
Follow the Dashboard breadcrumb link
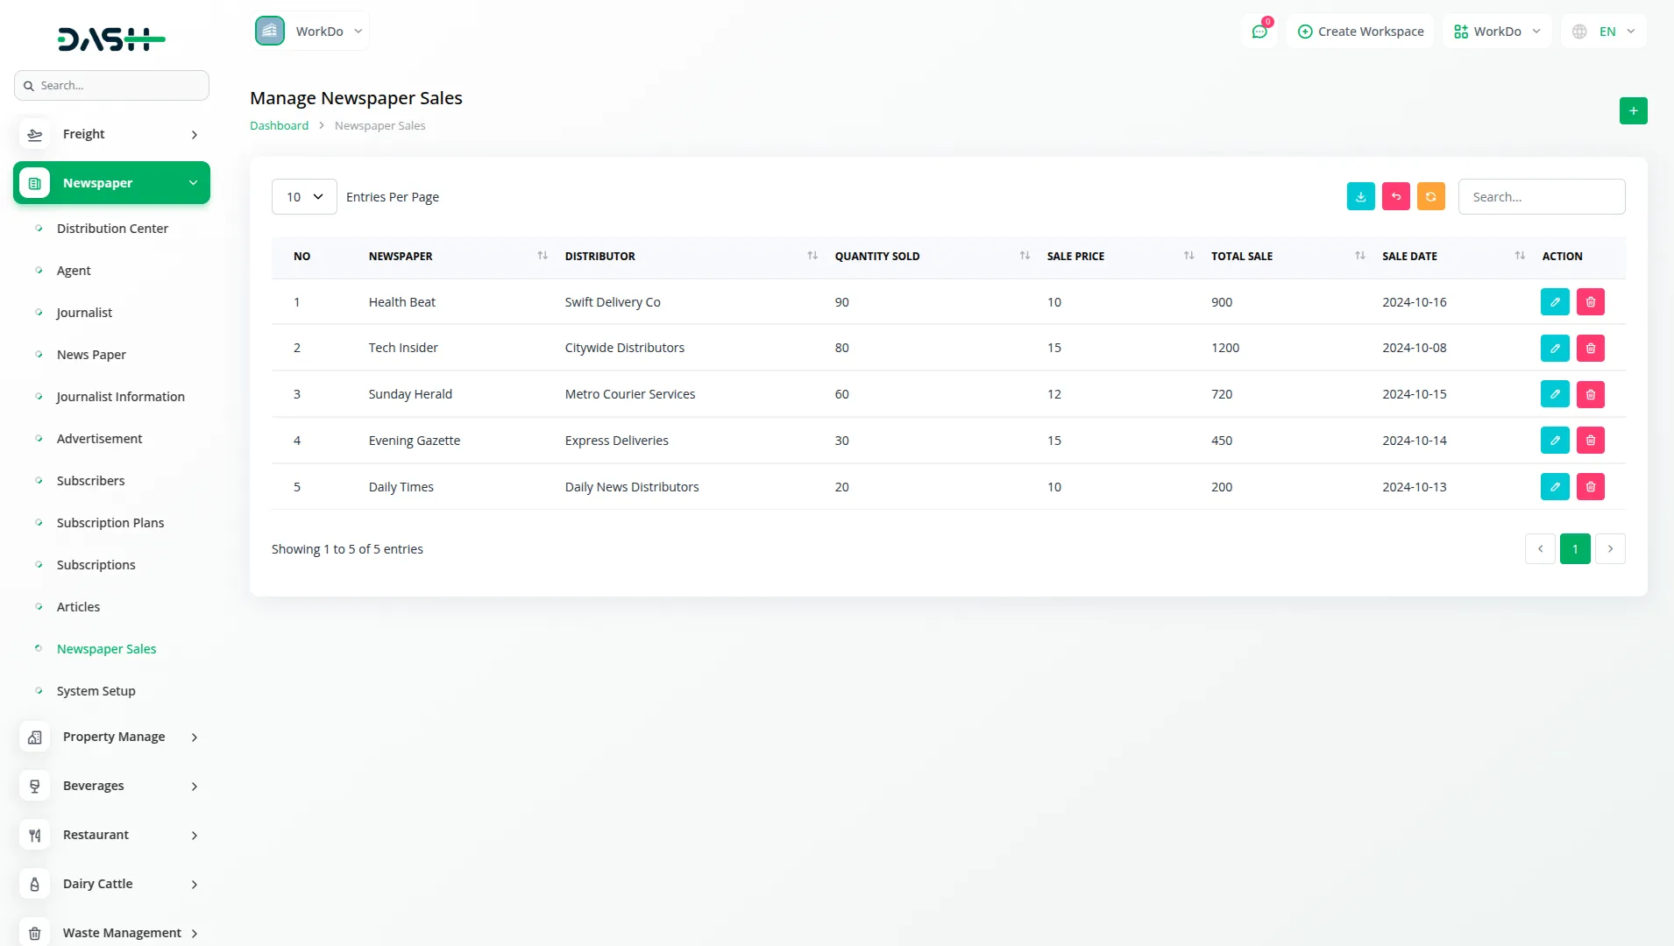click(279, 126)
